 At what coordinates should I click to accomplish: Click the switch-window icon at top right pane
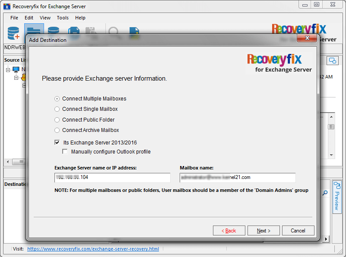(332, 60)
